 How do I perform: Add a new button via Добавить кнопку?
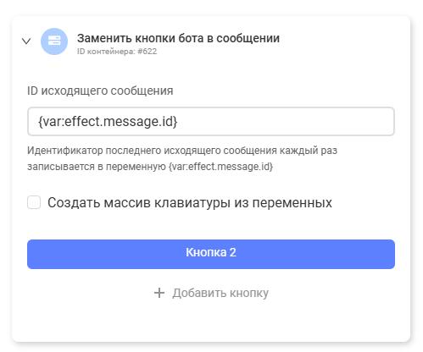click(211, 293)
